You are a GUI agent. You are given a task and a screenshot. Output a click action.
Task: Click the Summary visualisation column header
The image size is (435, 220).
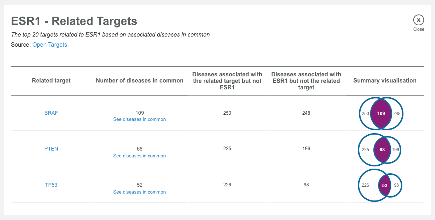click(x=385, y=81)
